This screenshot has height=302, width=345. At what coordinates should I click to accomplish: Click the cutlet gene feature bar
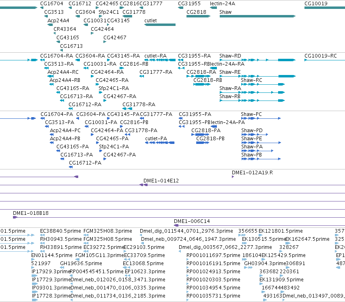[160, 25]
